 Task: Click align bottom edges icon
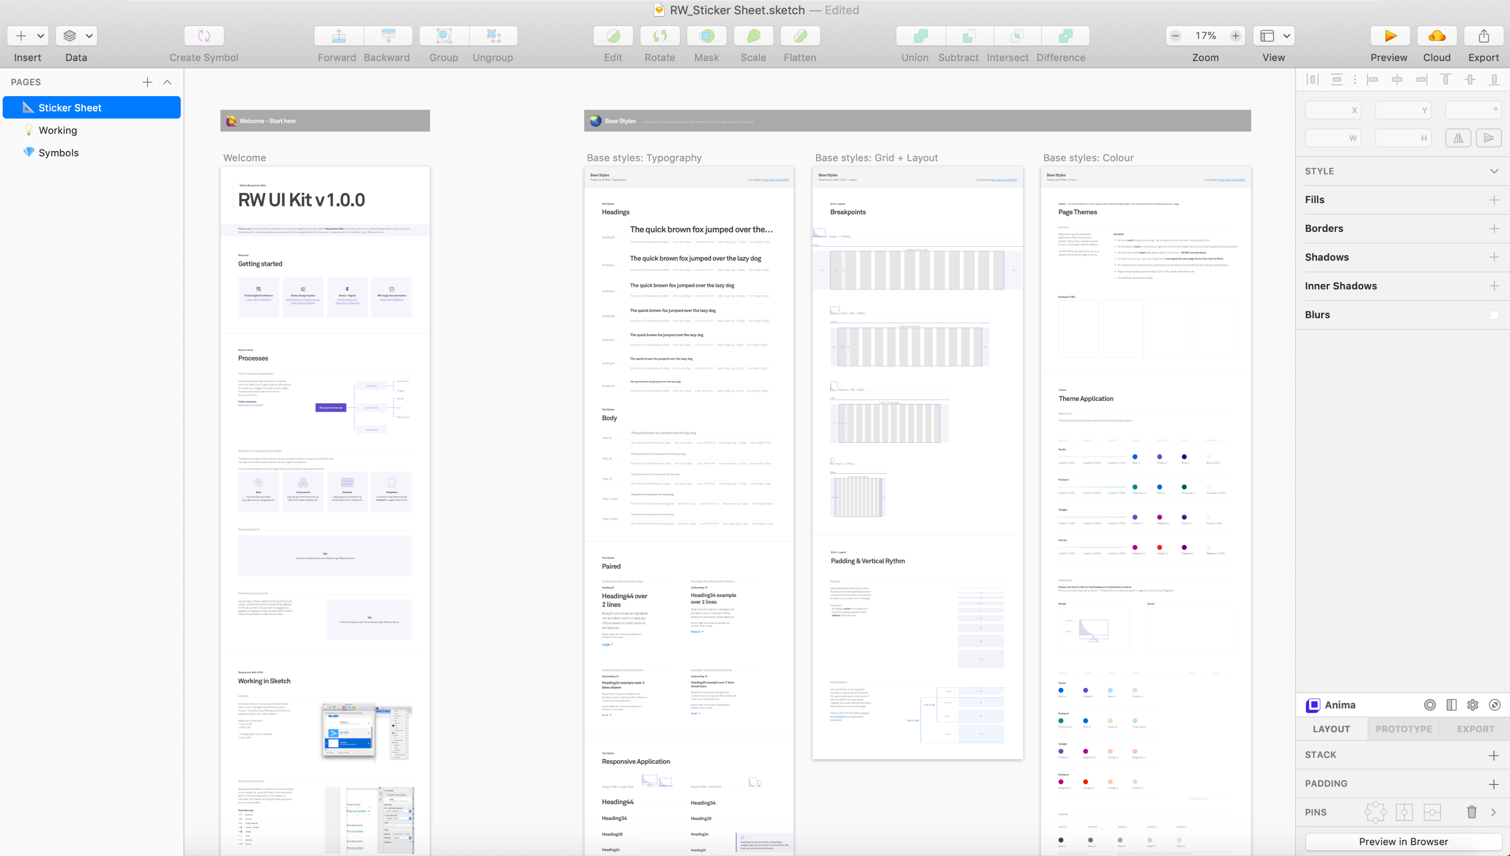click(x=1494, y=79)
